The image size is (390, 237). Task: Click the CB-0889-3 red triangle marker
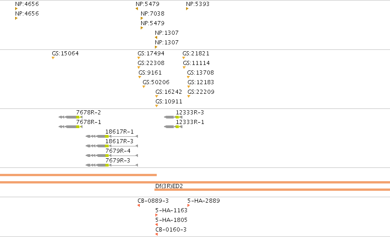[x=138, y=205]
